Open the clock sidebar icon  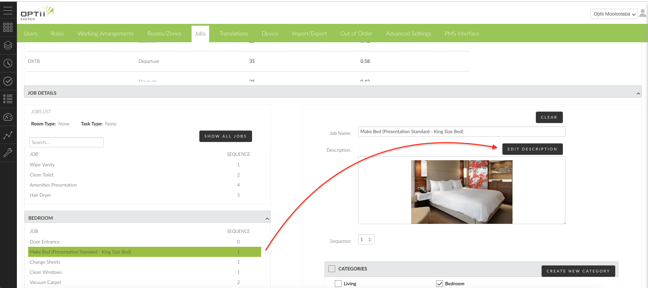pos(8,63)
